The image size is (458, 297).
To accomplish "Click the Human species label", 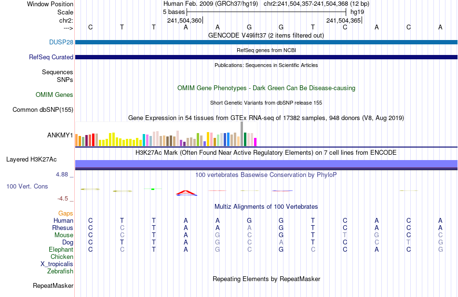I will (x=63, y=220).
